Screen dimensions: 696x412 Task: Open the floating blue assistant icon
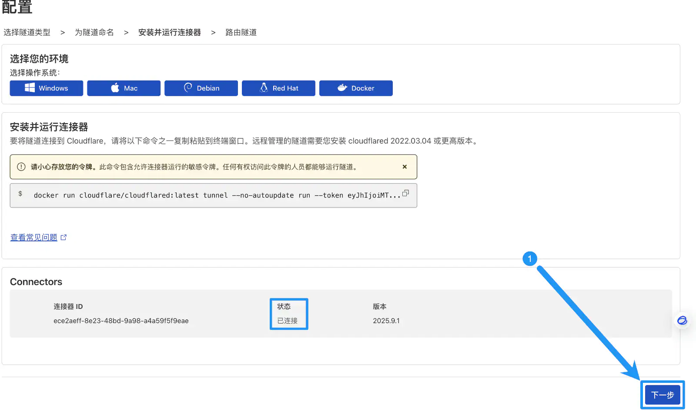click(682, 321)
